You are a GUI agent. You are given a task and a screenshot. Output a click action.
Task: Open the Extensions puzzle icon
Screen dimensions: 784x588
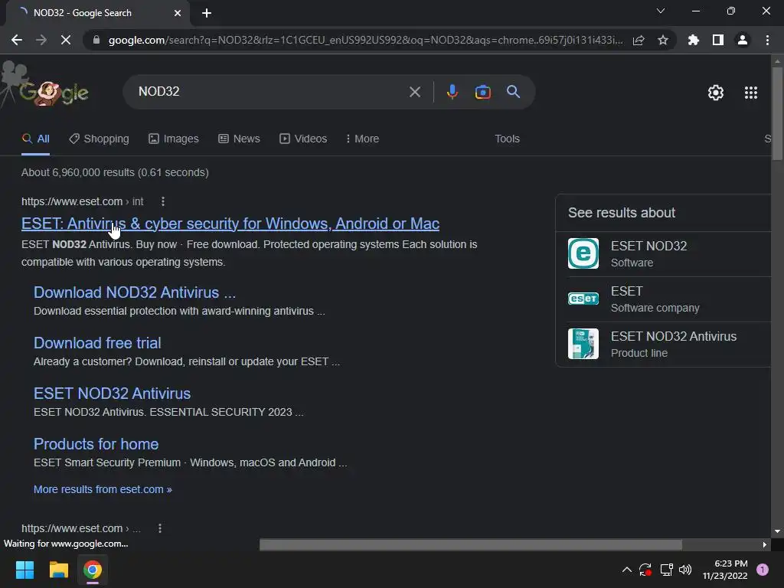click(x=694, y=40)
